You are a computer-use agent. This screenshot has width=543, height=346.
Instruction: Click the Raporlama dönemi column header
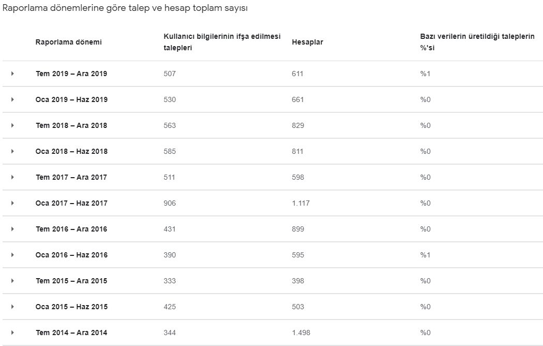click(x=68, y=42)
